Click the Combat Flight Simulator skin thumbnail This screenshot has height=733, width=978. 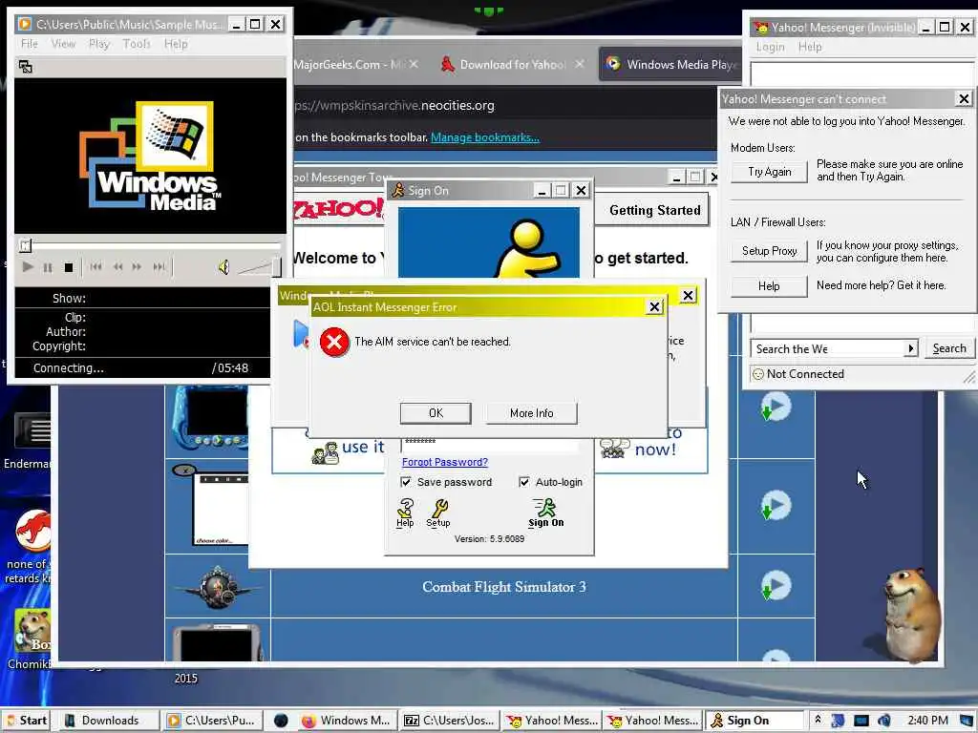217,587
